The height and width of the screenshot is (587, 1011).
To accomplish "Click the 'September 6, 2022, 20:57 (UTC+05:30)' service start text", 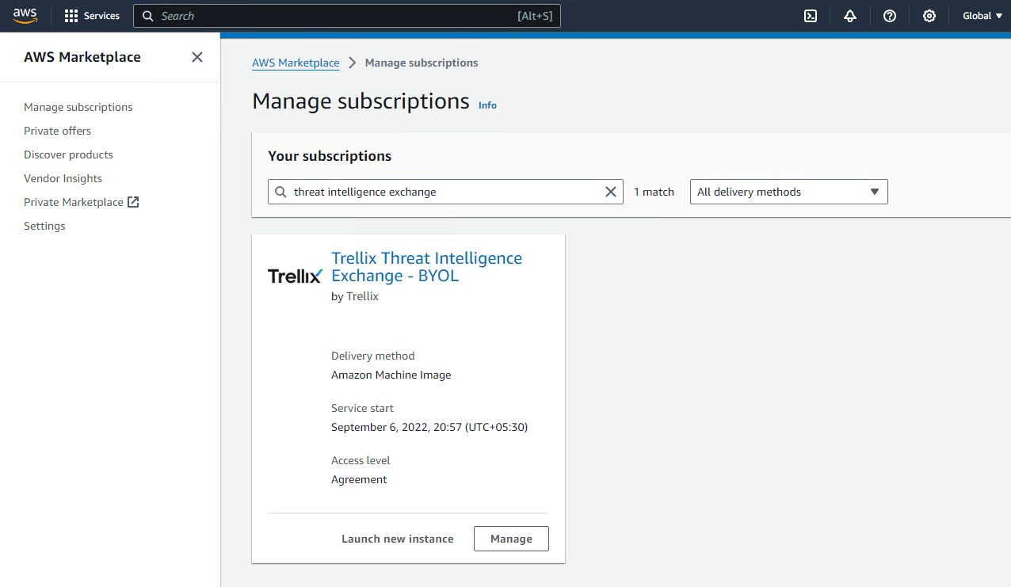I will click(x=429, y=427).
